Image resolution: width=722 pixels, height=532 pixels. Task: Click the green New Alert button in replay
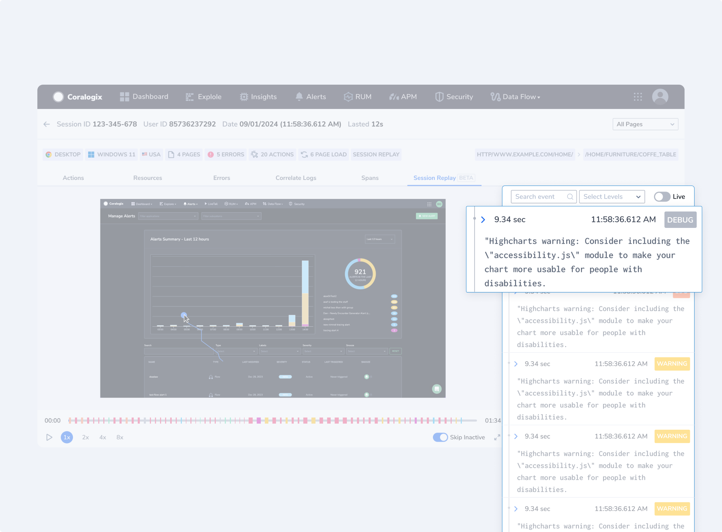(427, 216)
